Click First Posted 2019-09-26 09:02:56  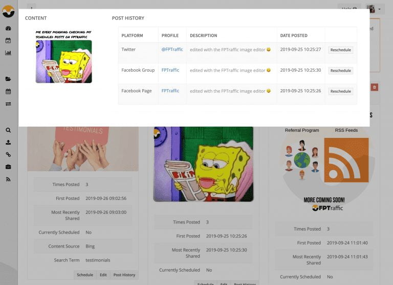click(106, 198)
